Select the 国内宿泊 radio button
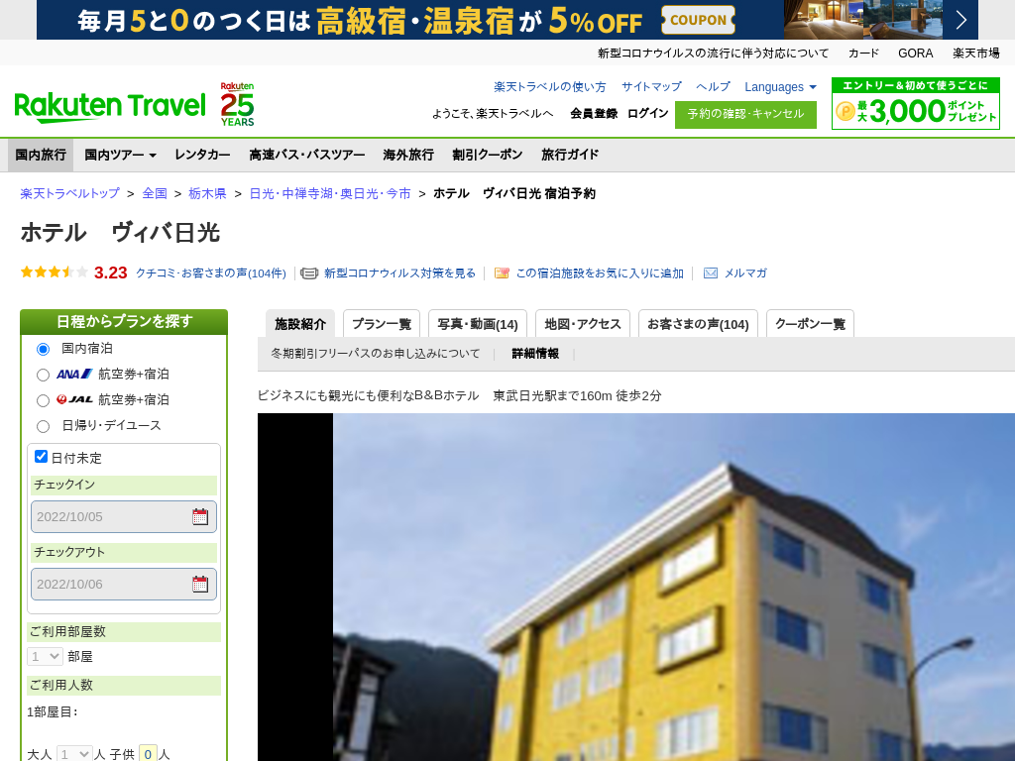This screenshot has height=761, width=1015. click(x=43, y=349)
